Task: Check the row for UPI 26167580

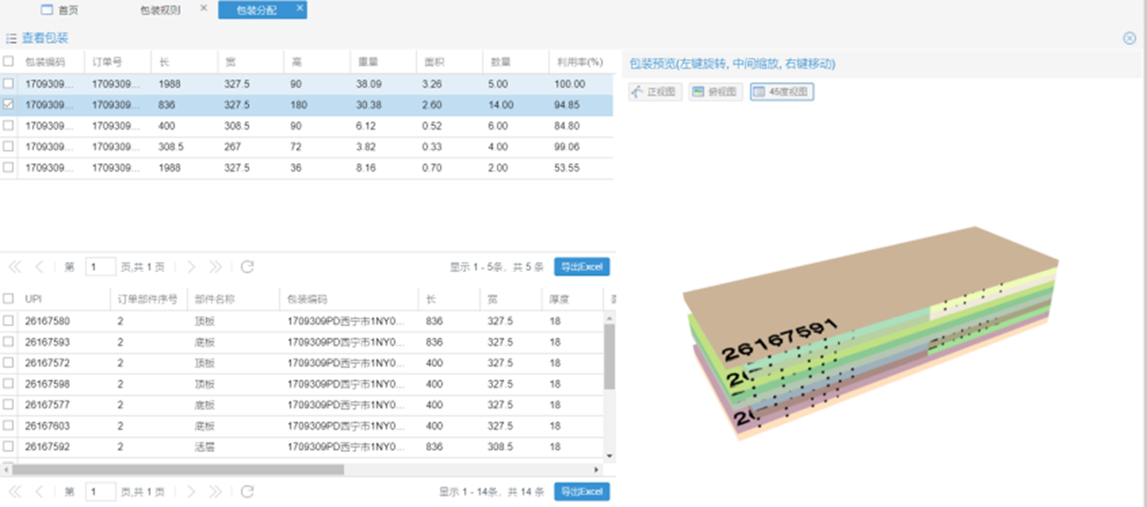Action: (8, 321)
